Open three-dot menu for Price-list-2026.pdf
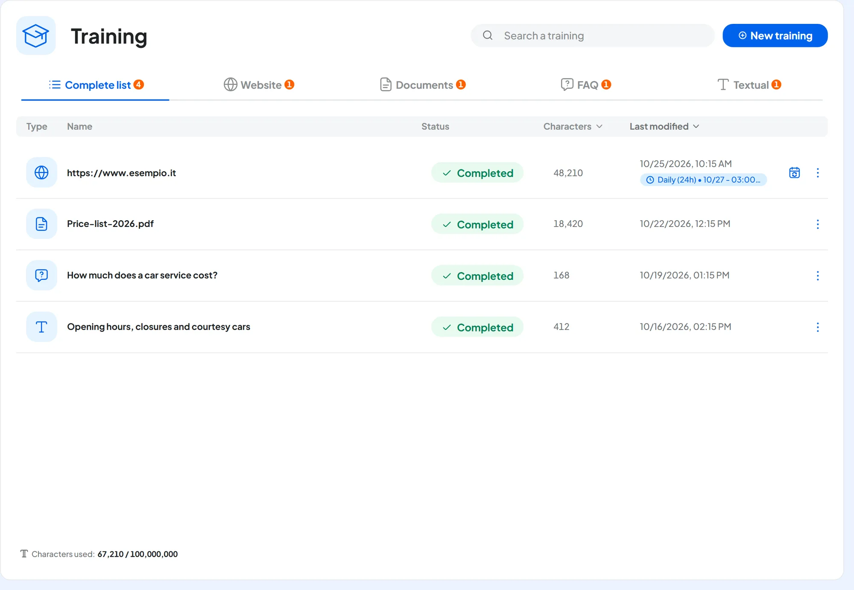The image size is (854, 590). tap(818, 224)
